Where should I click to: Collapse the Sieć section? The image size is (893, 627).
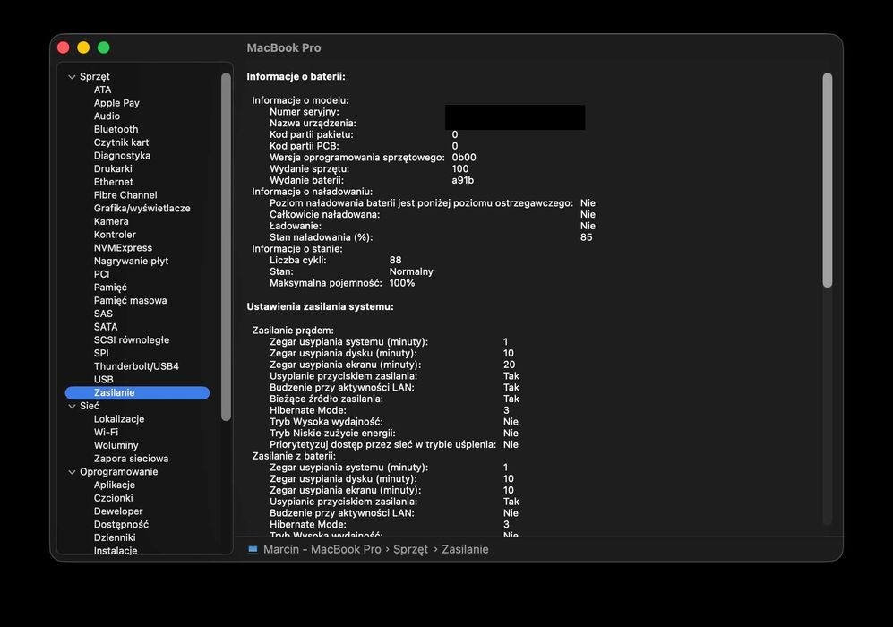click(72, 406)
